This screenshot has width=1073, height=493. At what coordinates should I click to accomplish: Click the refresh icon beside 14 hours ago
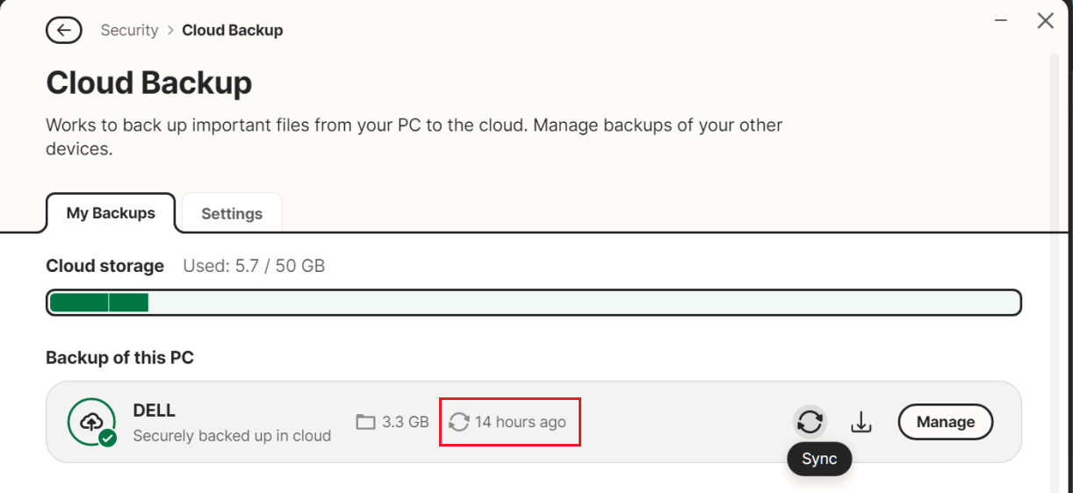459,422
